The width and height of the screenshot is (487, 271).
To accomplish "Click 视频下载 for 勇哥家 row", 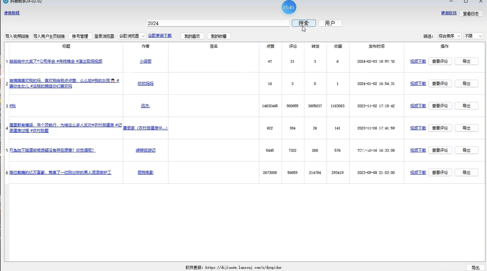I will (418, 128).
